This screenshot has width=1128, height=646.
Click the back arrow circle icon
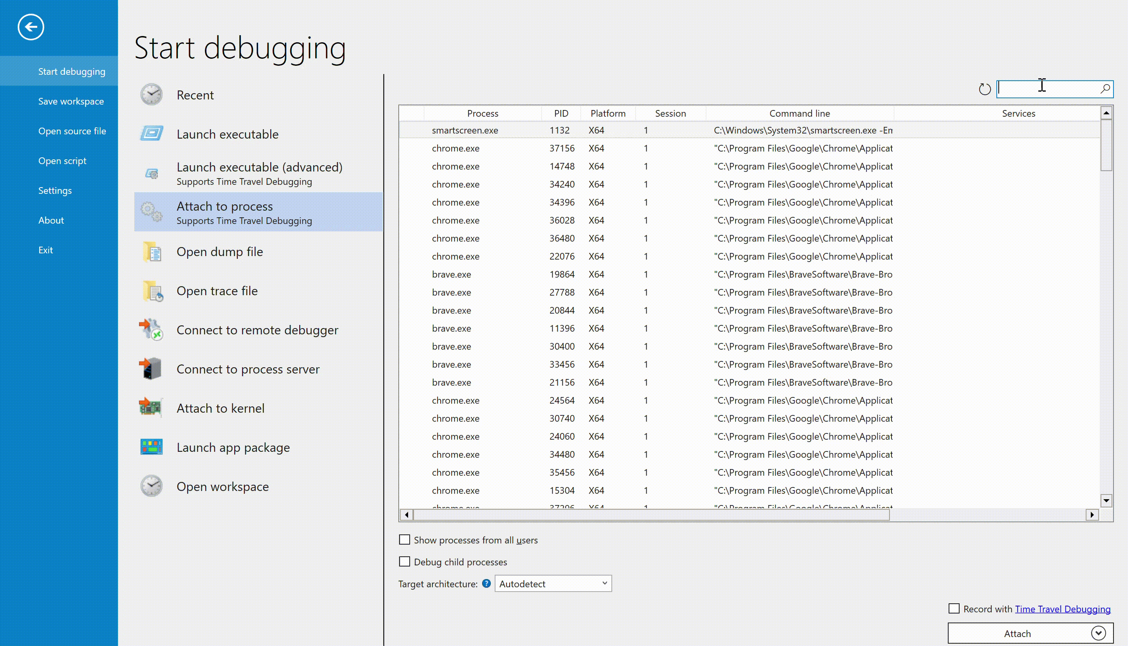point(31,27)
